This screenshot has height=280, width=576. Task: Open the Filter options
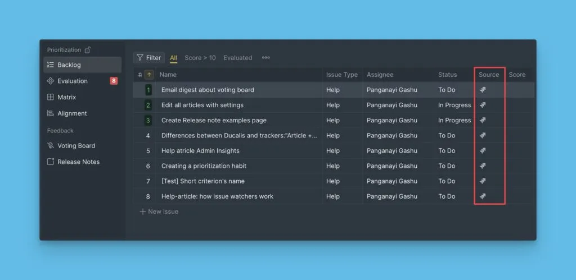[148, 58]
